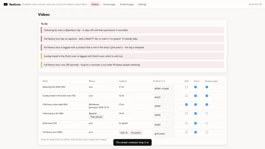The width and height of the screenshot is (265, 149).
Task: Edit the grill-press products field
Action: pos(163,134)
